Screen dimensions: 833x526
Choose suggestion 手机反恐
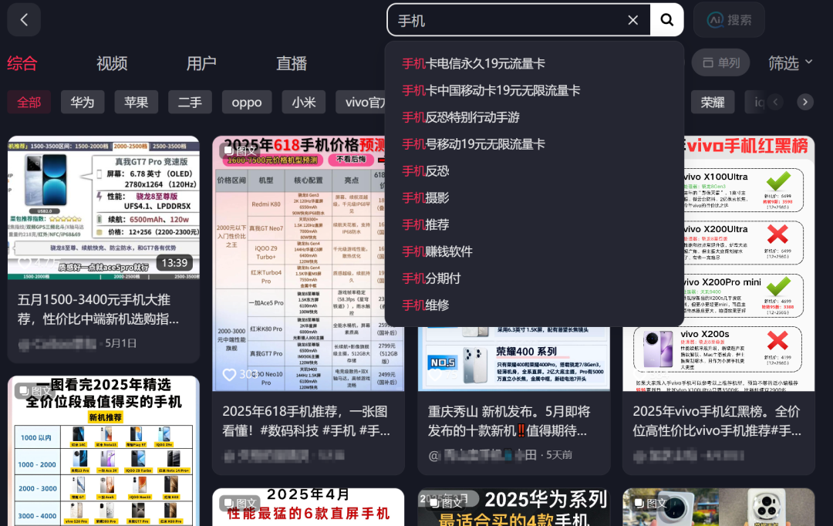click(x=534, y=171)
